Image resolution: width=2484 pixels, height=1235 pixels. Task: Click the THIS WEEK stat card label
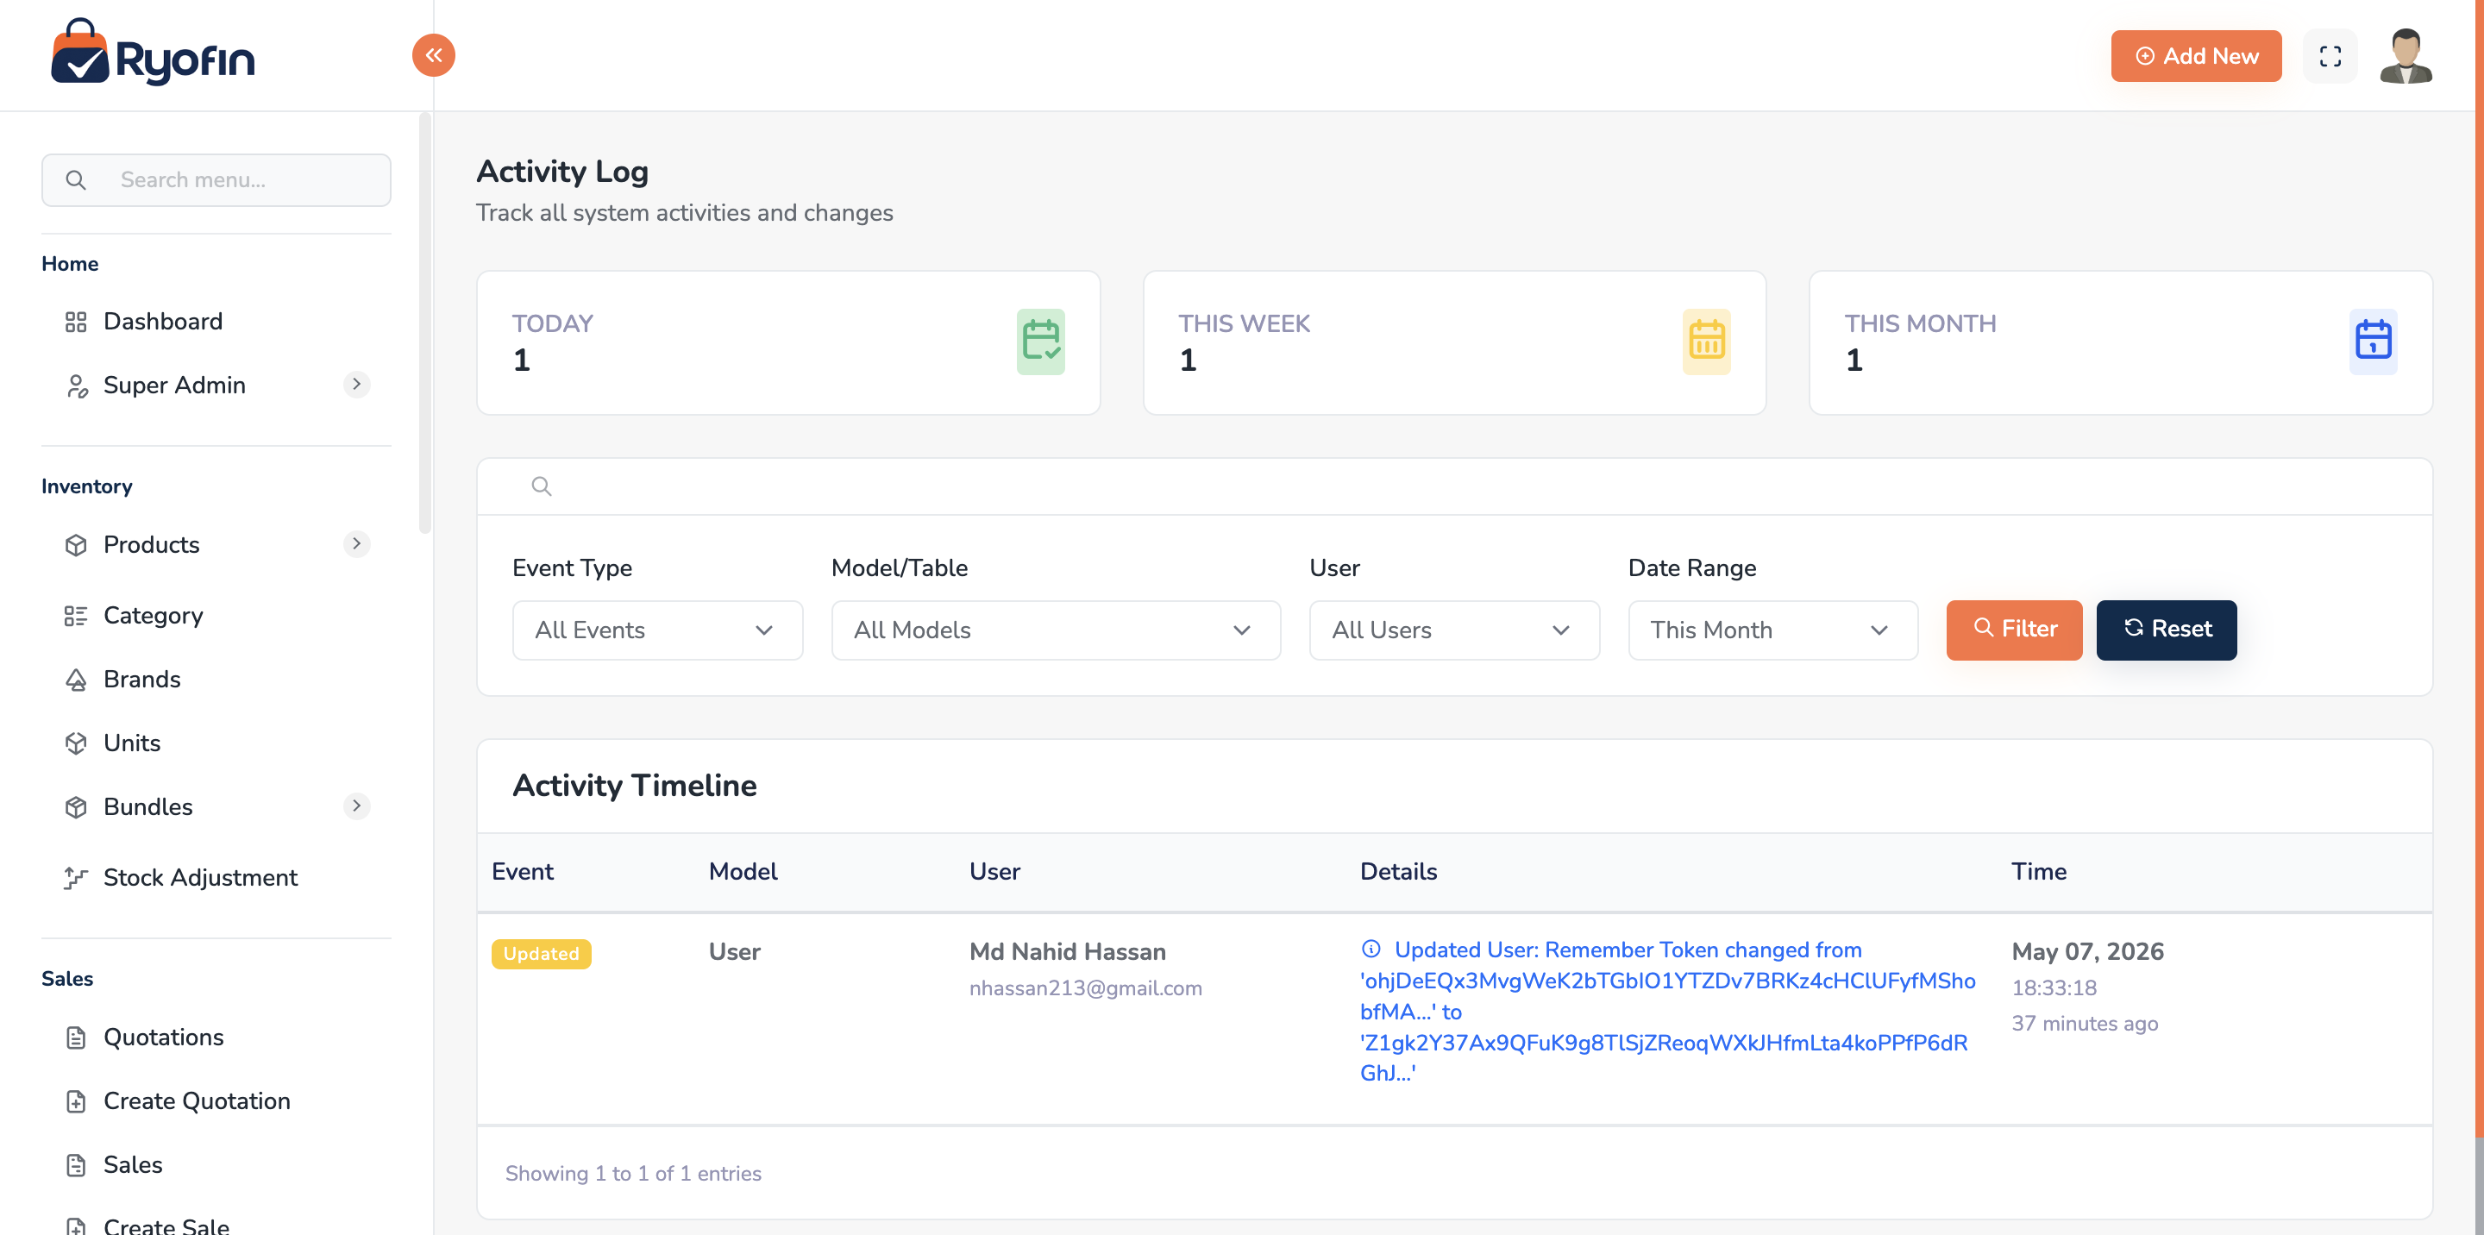click(1243, 323)
